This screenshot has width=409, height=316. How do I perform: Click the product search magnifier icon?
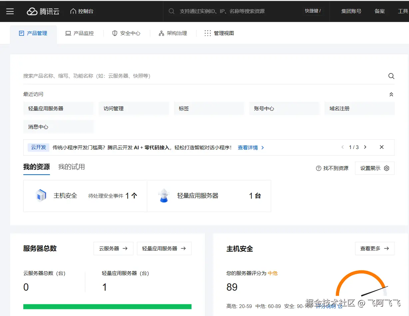pyautogui.click(x=391, y=76)
